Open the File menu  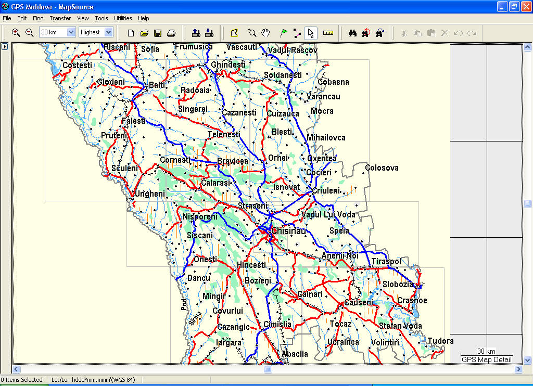(x=7, y=18)
